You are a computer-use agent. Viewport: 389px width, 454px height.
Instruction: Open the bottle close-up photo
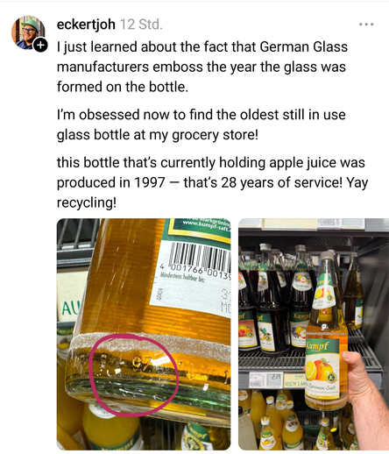(x=144, y=334)
